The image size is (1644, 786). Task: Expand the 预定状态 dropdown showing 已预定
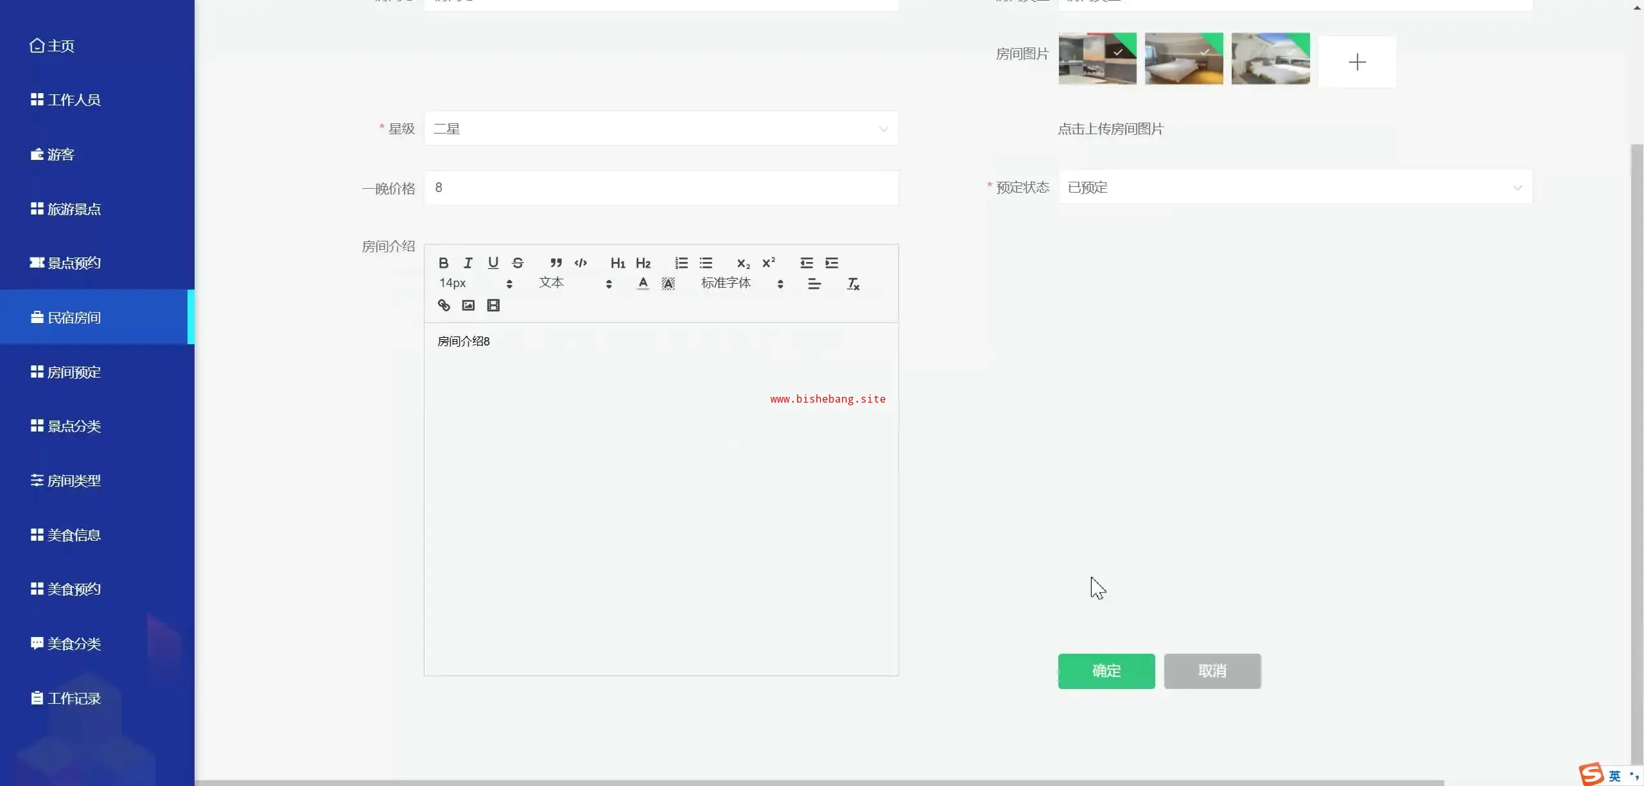(x=1295, y=188)
